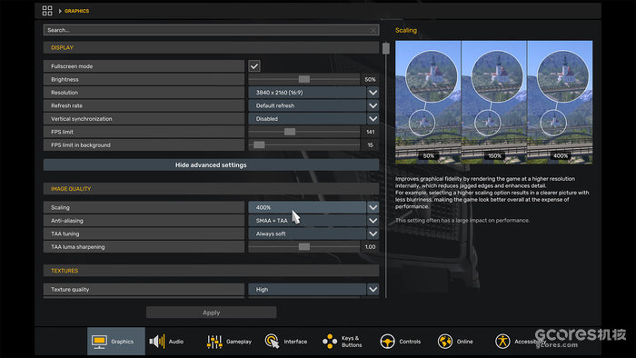Click the Gameplay sliders icon

coord(214,342)
